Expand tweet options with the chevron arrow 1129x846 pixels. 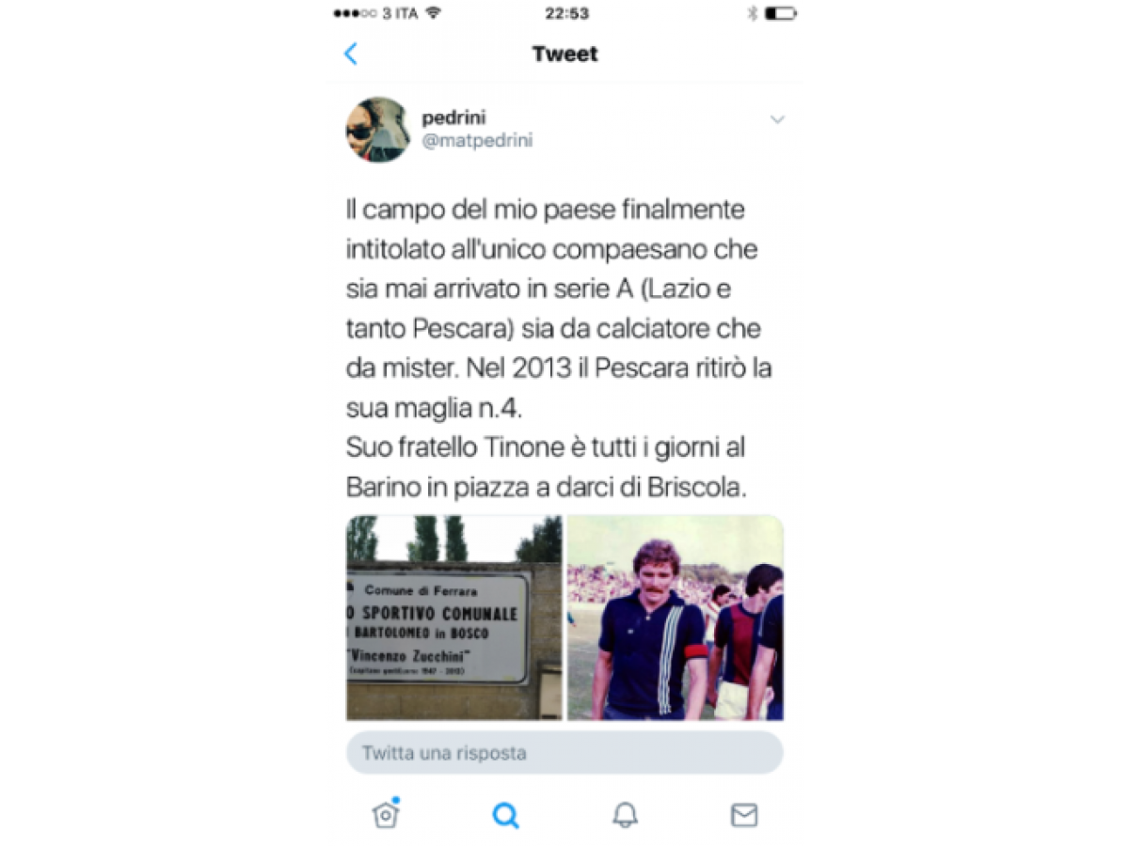pyautogui.click(x=777, y=119)
